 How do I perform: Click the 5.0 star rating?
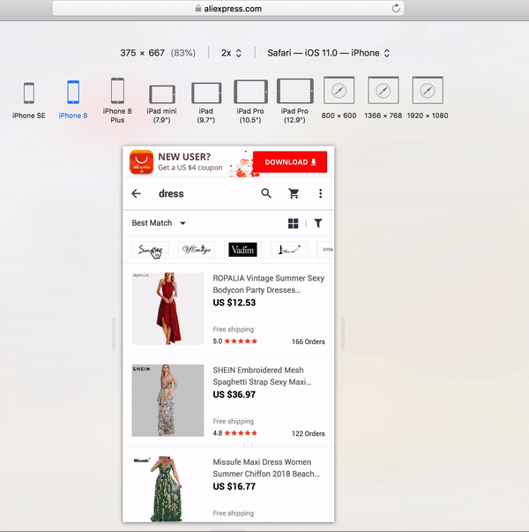pyautogui.click(x=235, y=341)
